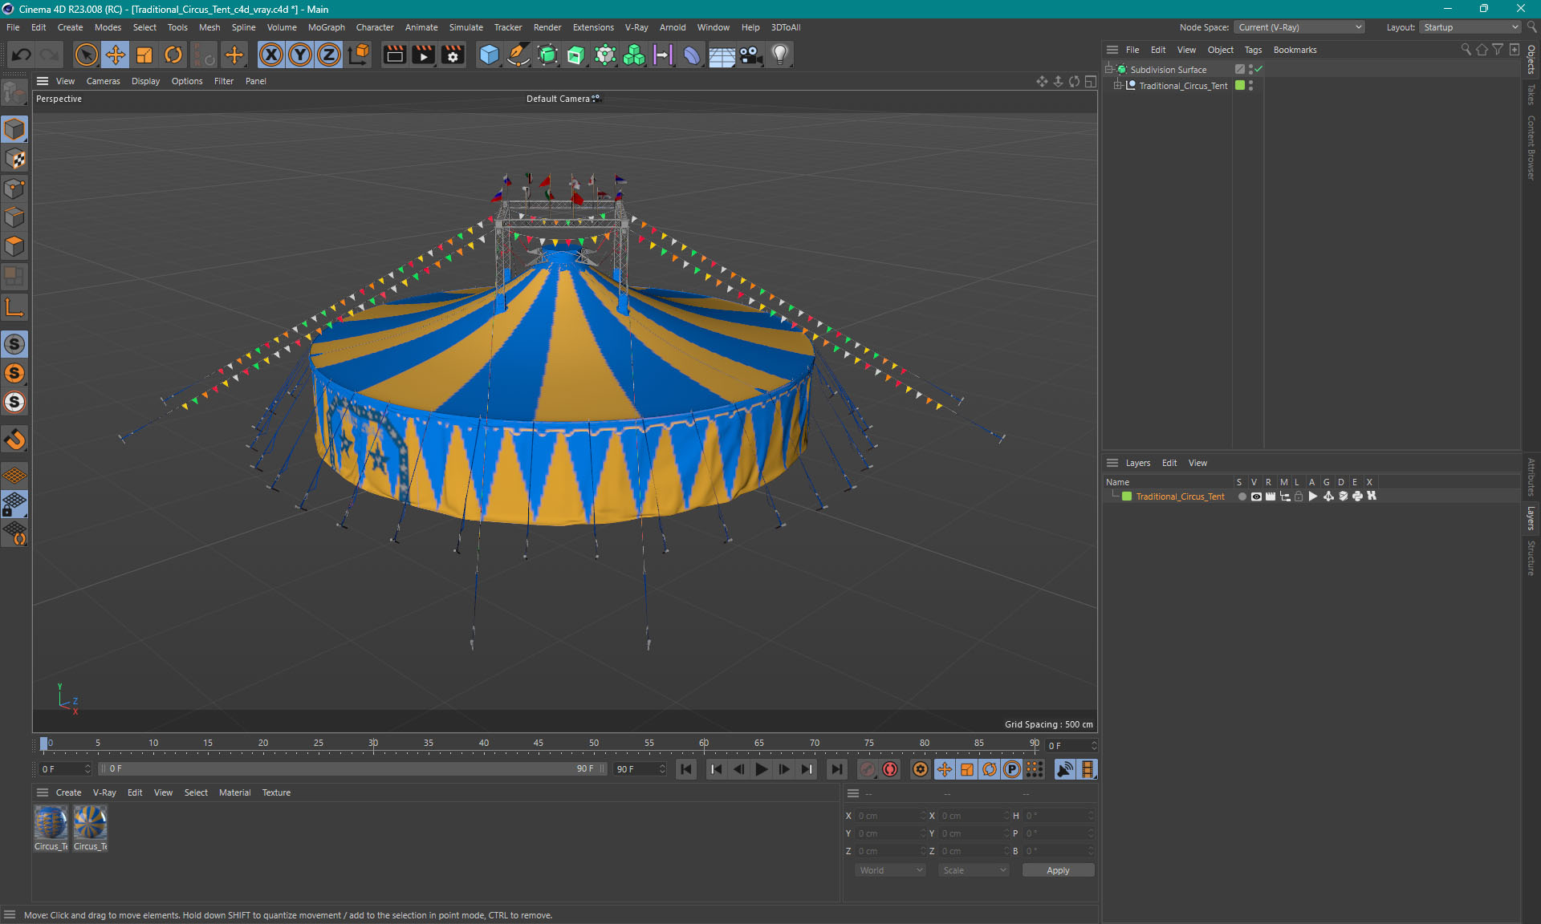The width and height of the screenshot is (1541, 924).
Task: Open the Simulate menu
Action: pyautogui.click(x=466, y=27)
